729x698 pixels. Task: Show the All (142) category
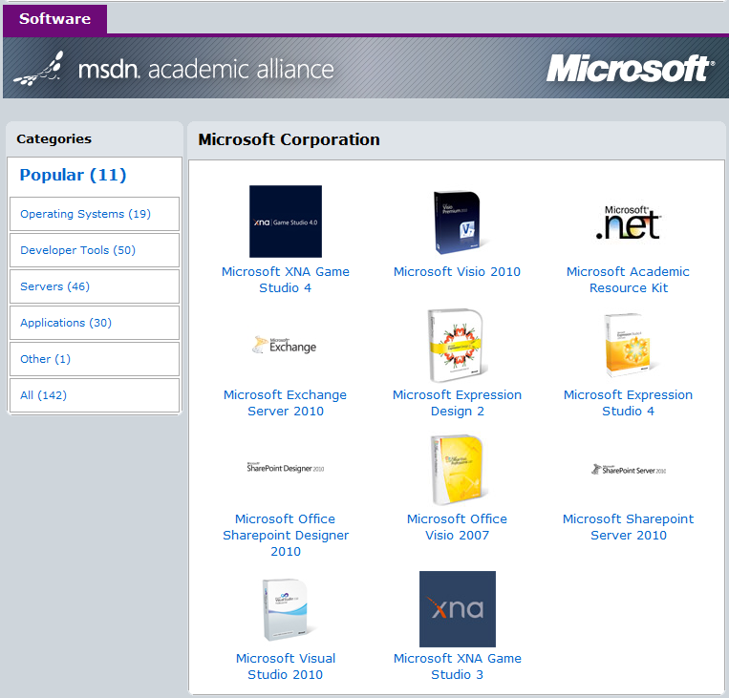point(95,395)
